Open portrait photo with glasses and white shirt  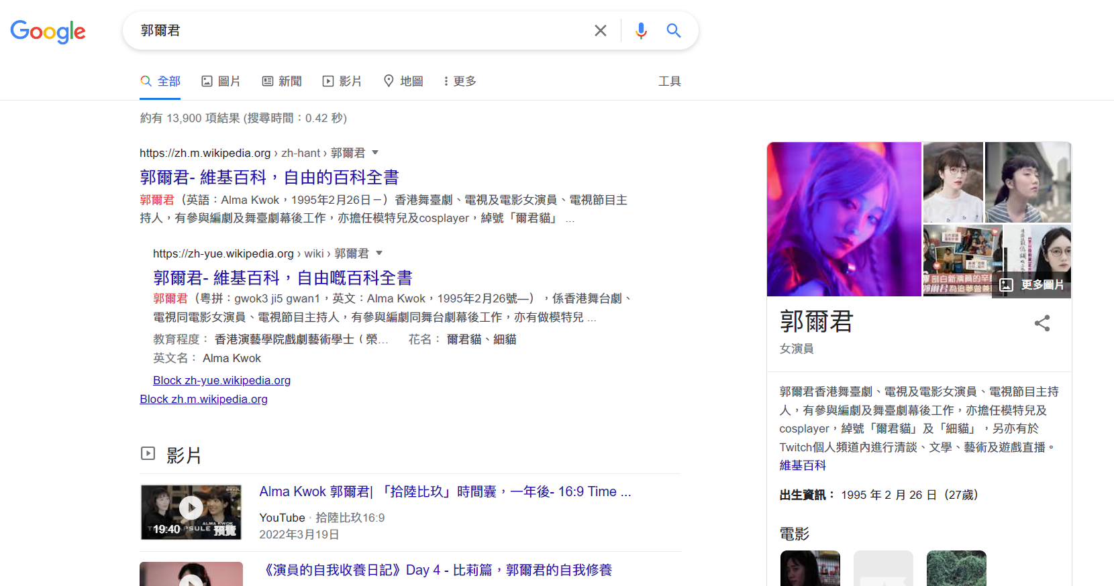coord(953,182)
